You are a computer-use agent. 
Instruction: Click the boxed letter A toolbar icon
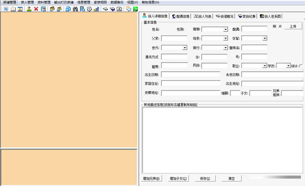[119, 9]
